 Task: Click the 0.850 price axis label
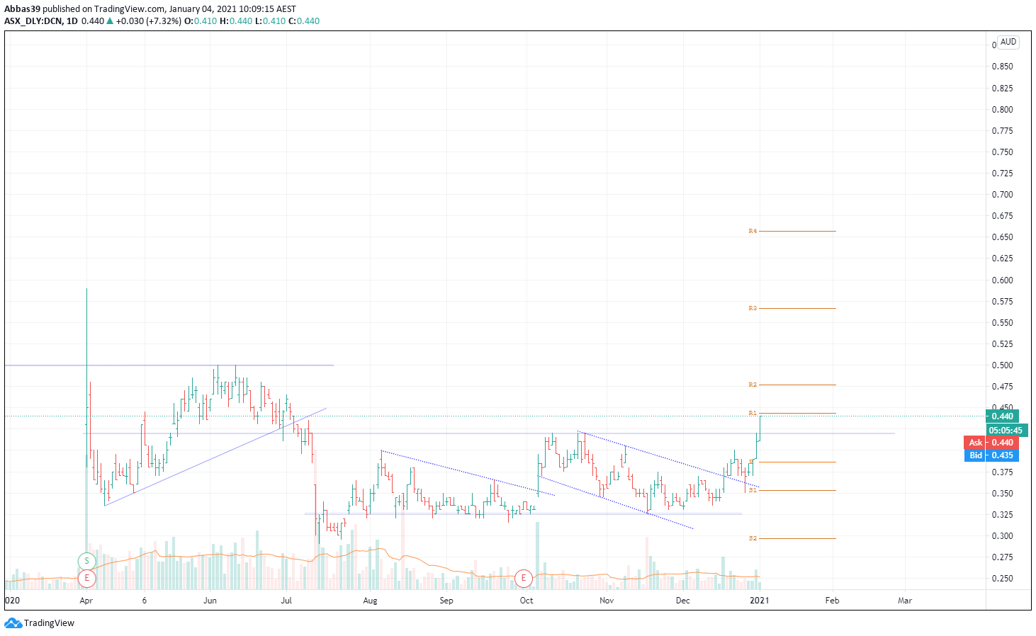coord(1002,67)
